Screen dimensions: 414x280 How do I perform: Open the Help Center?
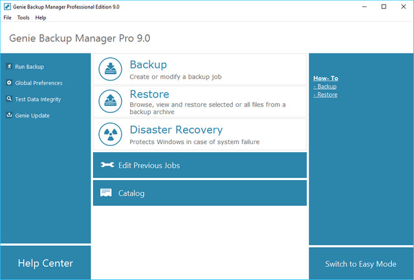[x=45, y=263]
